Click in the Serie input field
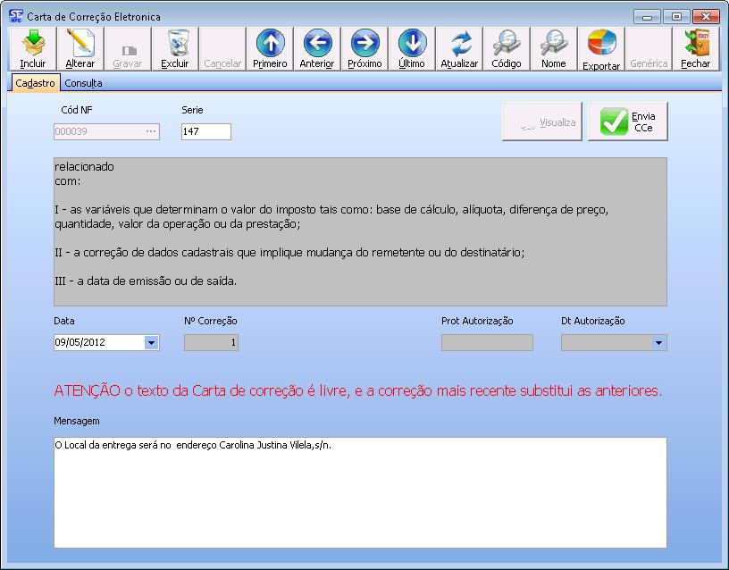Screen dimensions: 729x570 (205, 131)
